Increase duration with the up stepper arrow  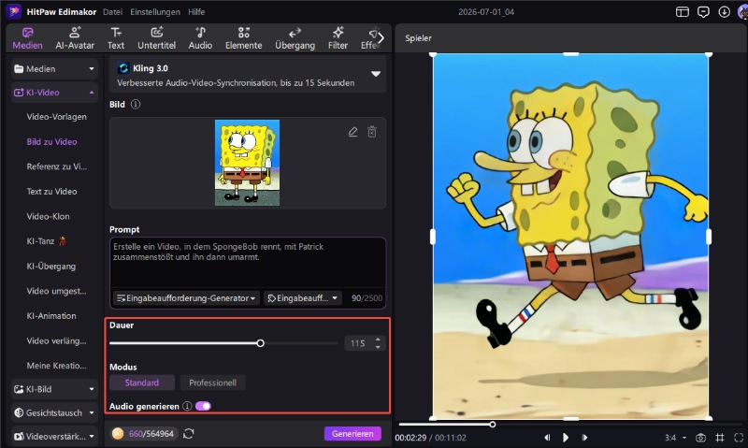pos(378,340)
